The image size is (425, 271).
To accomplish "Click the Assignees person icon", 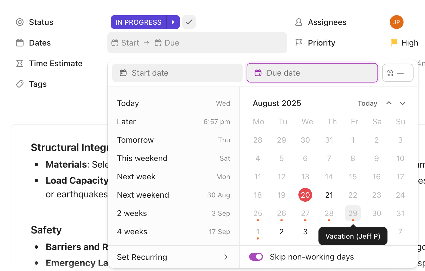I will [x=299, y=22].
